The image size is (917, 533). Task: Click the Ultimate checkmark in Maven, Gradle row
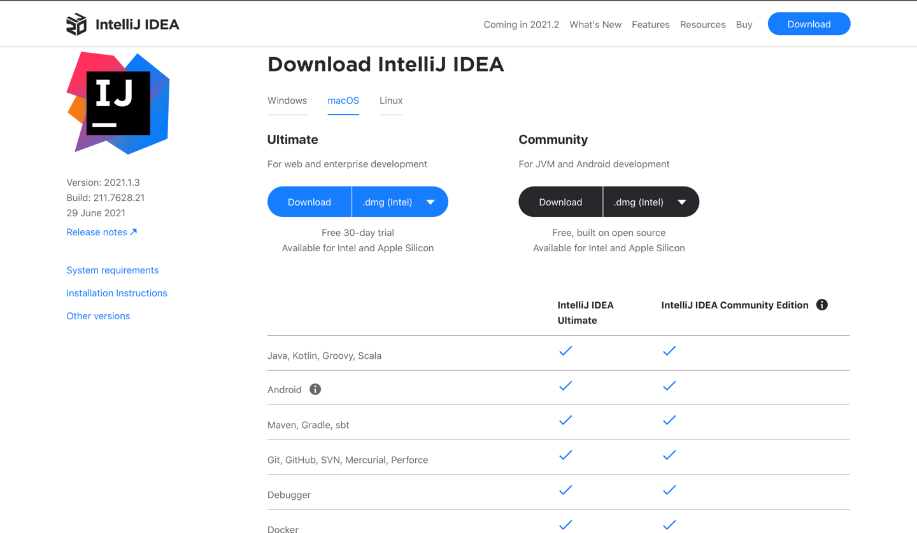[565, 420]
